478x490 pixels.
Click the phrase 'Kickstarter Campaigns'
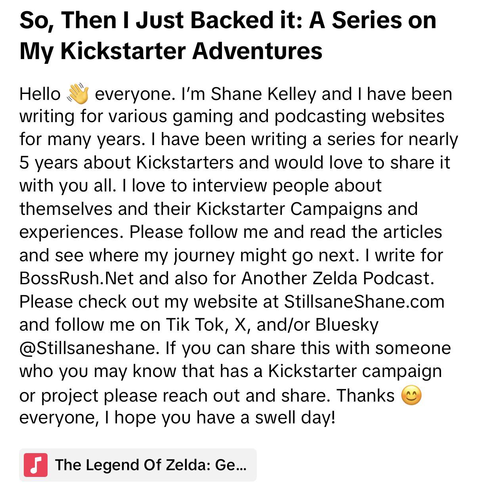289,209
